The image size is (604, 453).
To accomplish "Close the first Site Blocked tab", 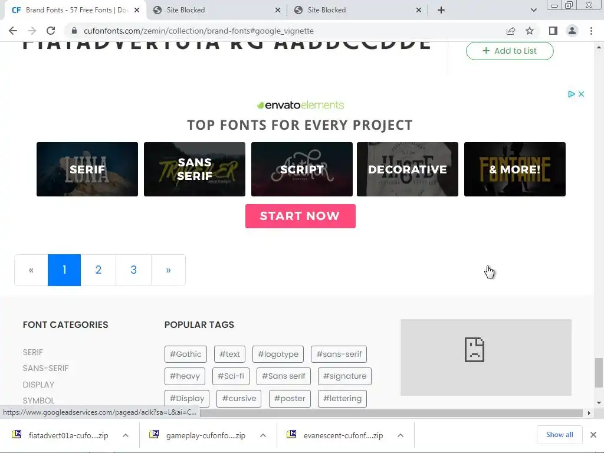I will click(278, 10).
